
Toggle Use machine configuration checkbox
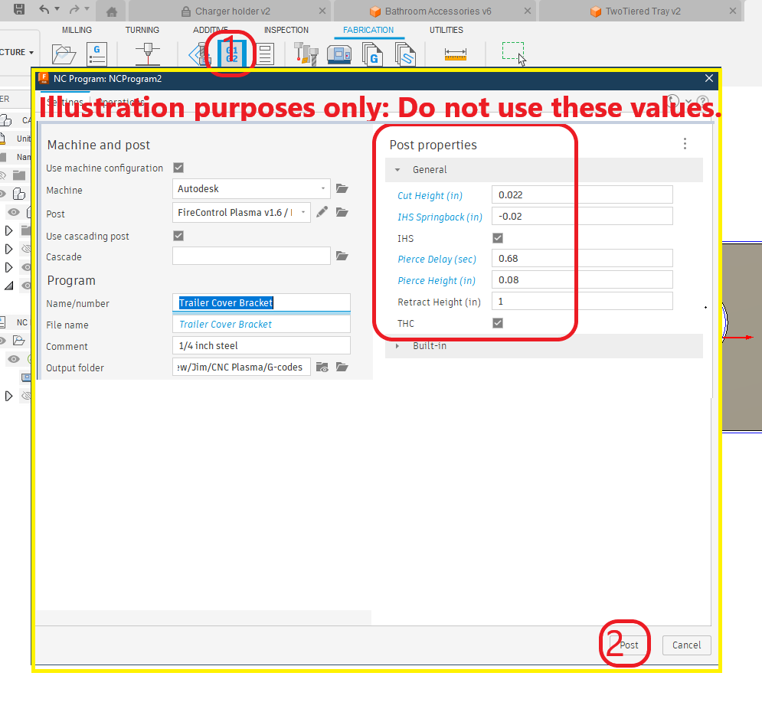tap(178, 168)
